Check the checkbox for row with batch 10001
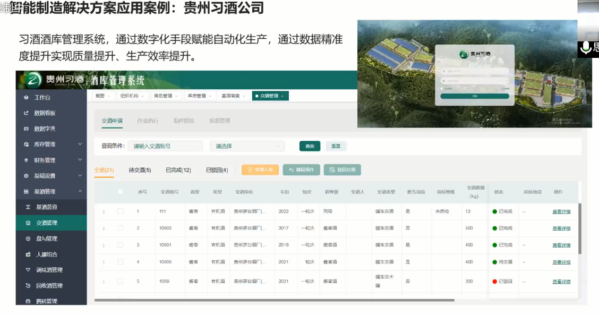This screenshot has height=315, width=599. pyautogui.click(x=121, y=245)
